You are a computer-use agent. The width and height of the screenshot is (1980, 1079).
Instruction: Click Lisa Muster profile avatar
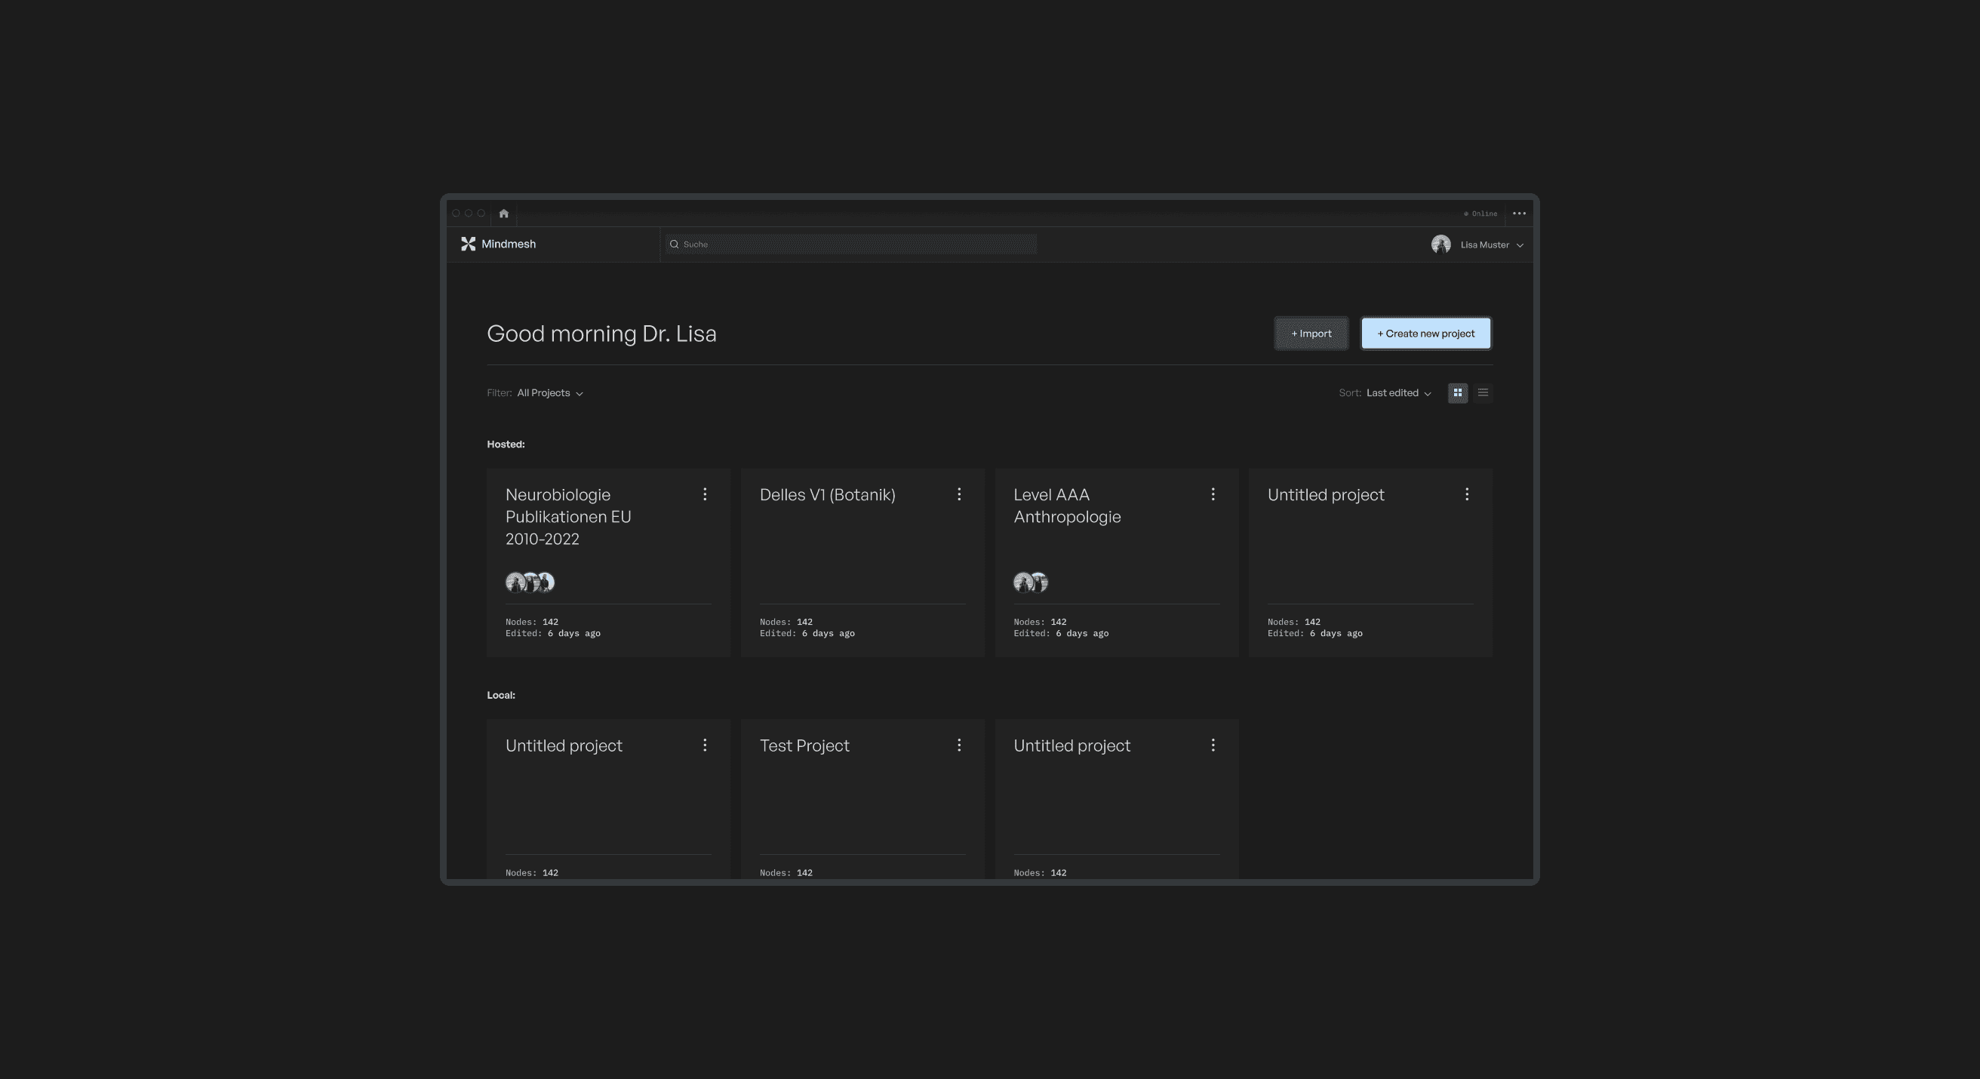pyautogui.click(x=1440, y=244)
